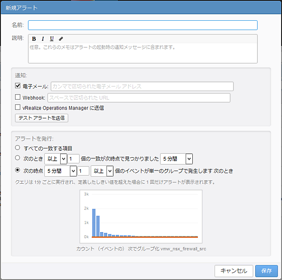Screen dimensions: 282x280
Task: Click the Underline formatting icon
Action: 52,39
